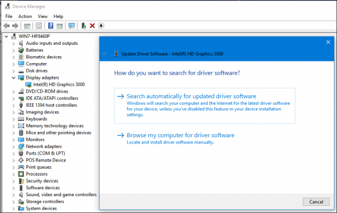The width and height of the screenshot is (337, 213).
Task: Select the Print queues icon
Action: 21,167
